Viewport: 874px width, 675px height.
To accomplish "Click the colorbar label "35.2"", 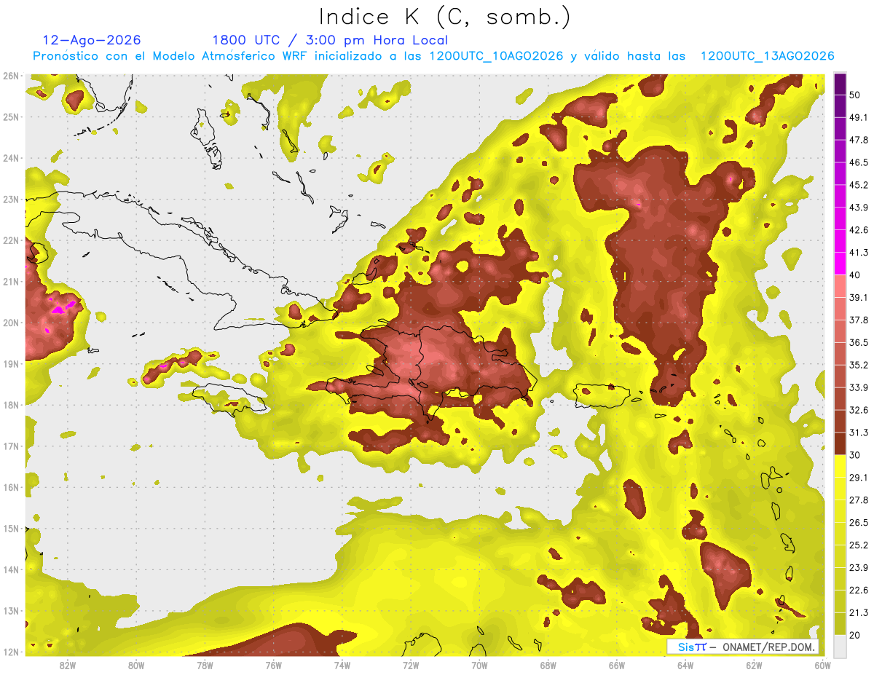I will click(858, 365).
